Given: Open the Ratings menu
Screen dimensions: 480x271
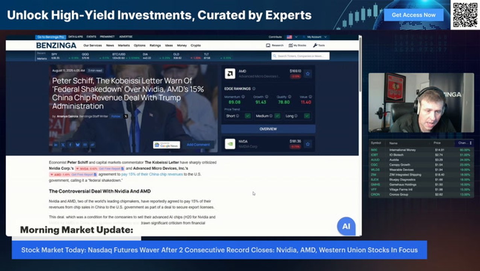Looking at the screenshot, I should 155,46.
